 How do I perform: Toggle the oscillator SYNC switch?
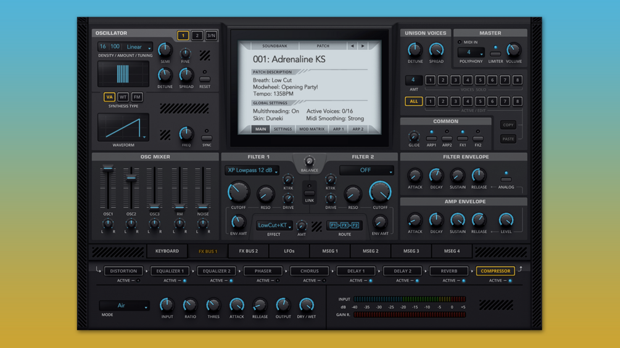207,138
